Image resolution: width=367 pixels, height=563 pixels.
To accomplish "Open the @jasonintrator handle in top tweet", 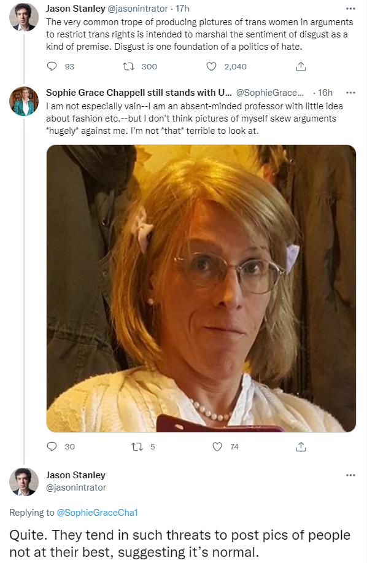I will (x=137, y=9).
